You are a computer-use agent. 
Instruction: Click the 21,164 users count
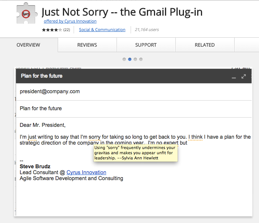[147, 30]
